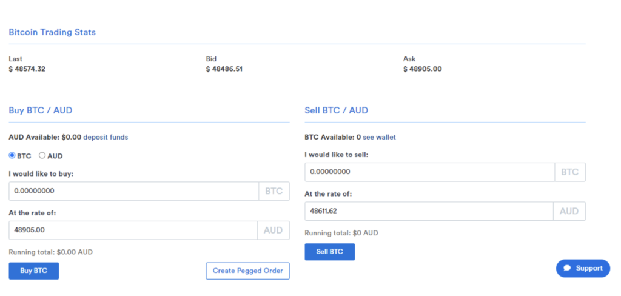Open the see wallet link
The width and height of the screenshot is (621, 296).
380,137
